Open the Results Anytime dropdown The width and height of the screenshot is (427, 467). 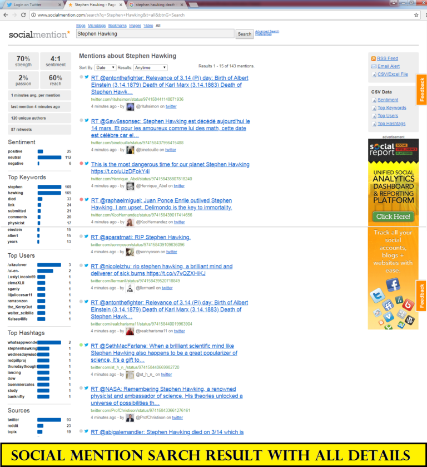(x=150, y=67)
